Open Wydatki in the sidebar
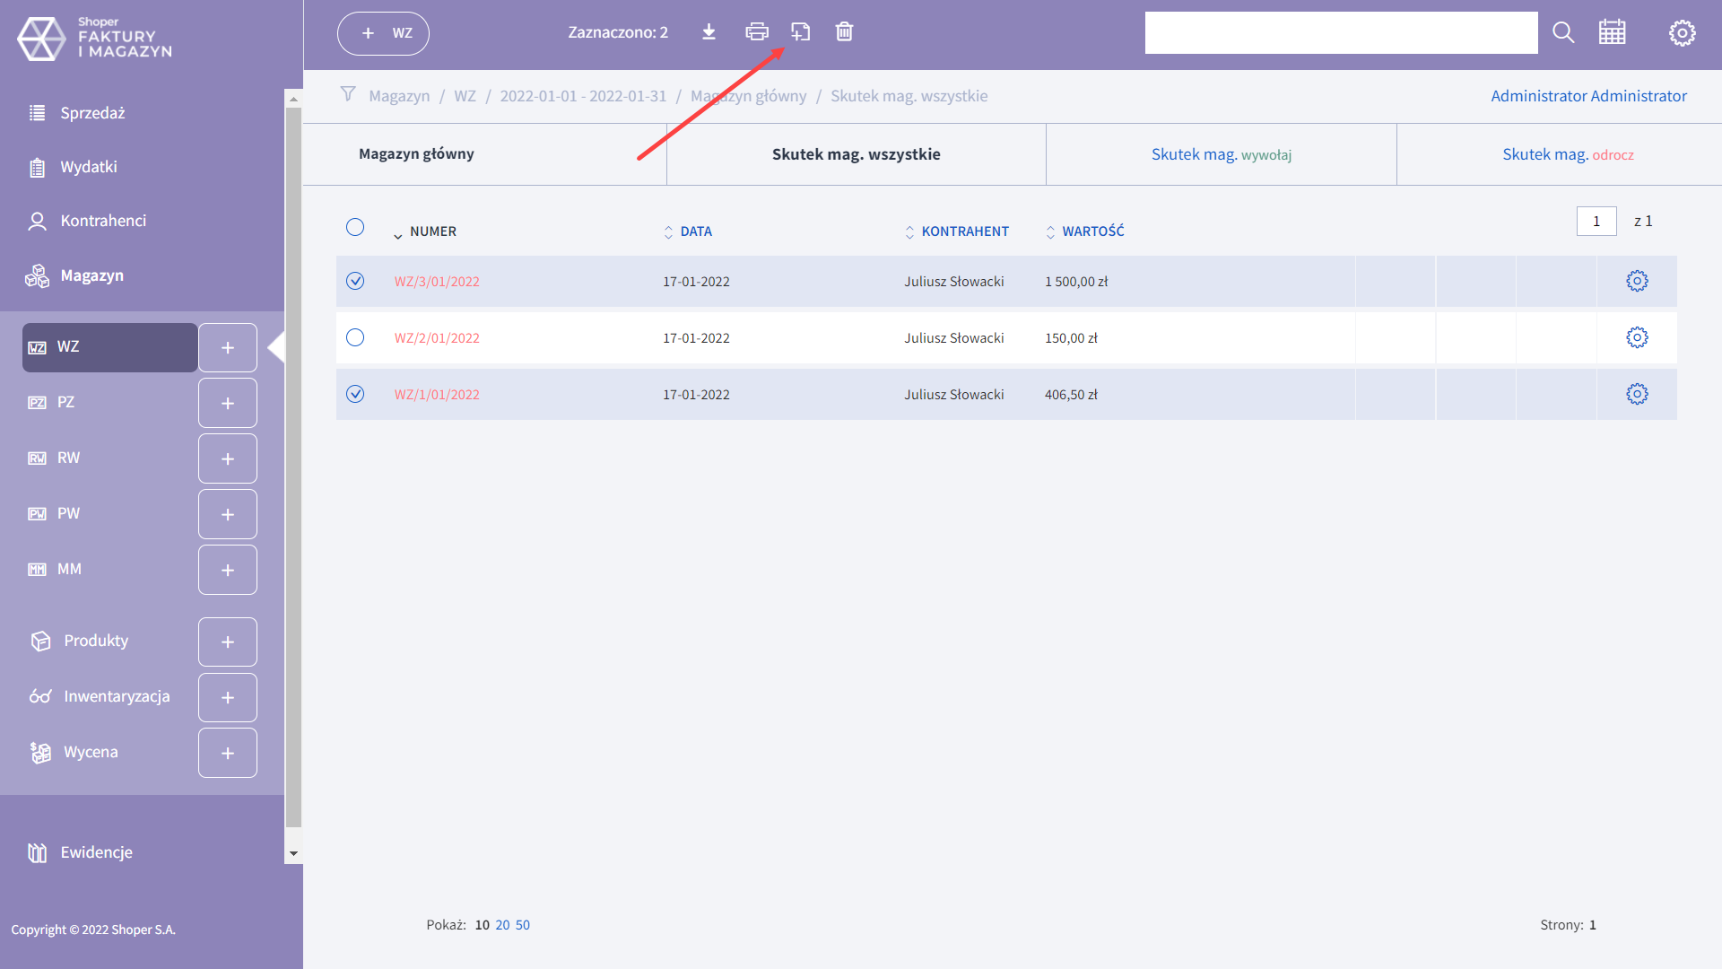This screenshot has width=1722, height=969. pos(89,167)
